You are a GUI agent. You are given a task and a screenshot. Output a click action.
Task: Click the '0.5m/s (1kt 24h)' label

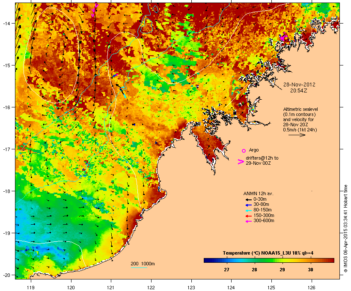click(x=300, y=130)
